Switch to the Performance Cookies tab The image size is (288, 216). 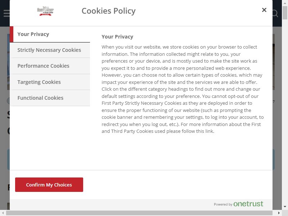[50, 66]
